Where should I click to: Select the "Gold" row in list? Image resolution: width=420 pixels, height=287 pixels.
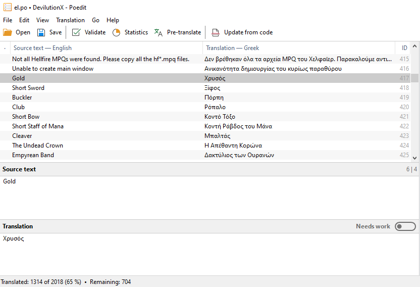tap(205, 78)
